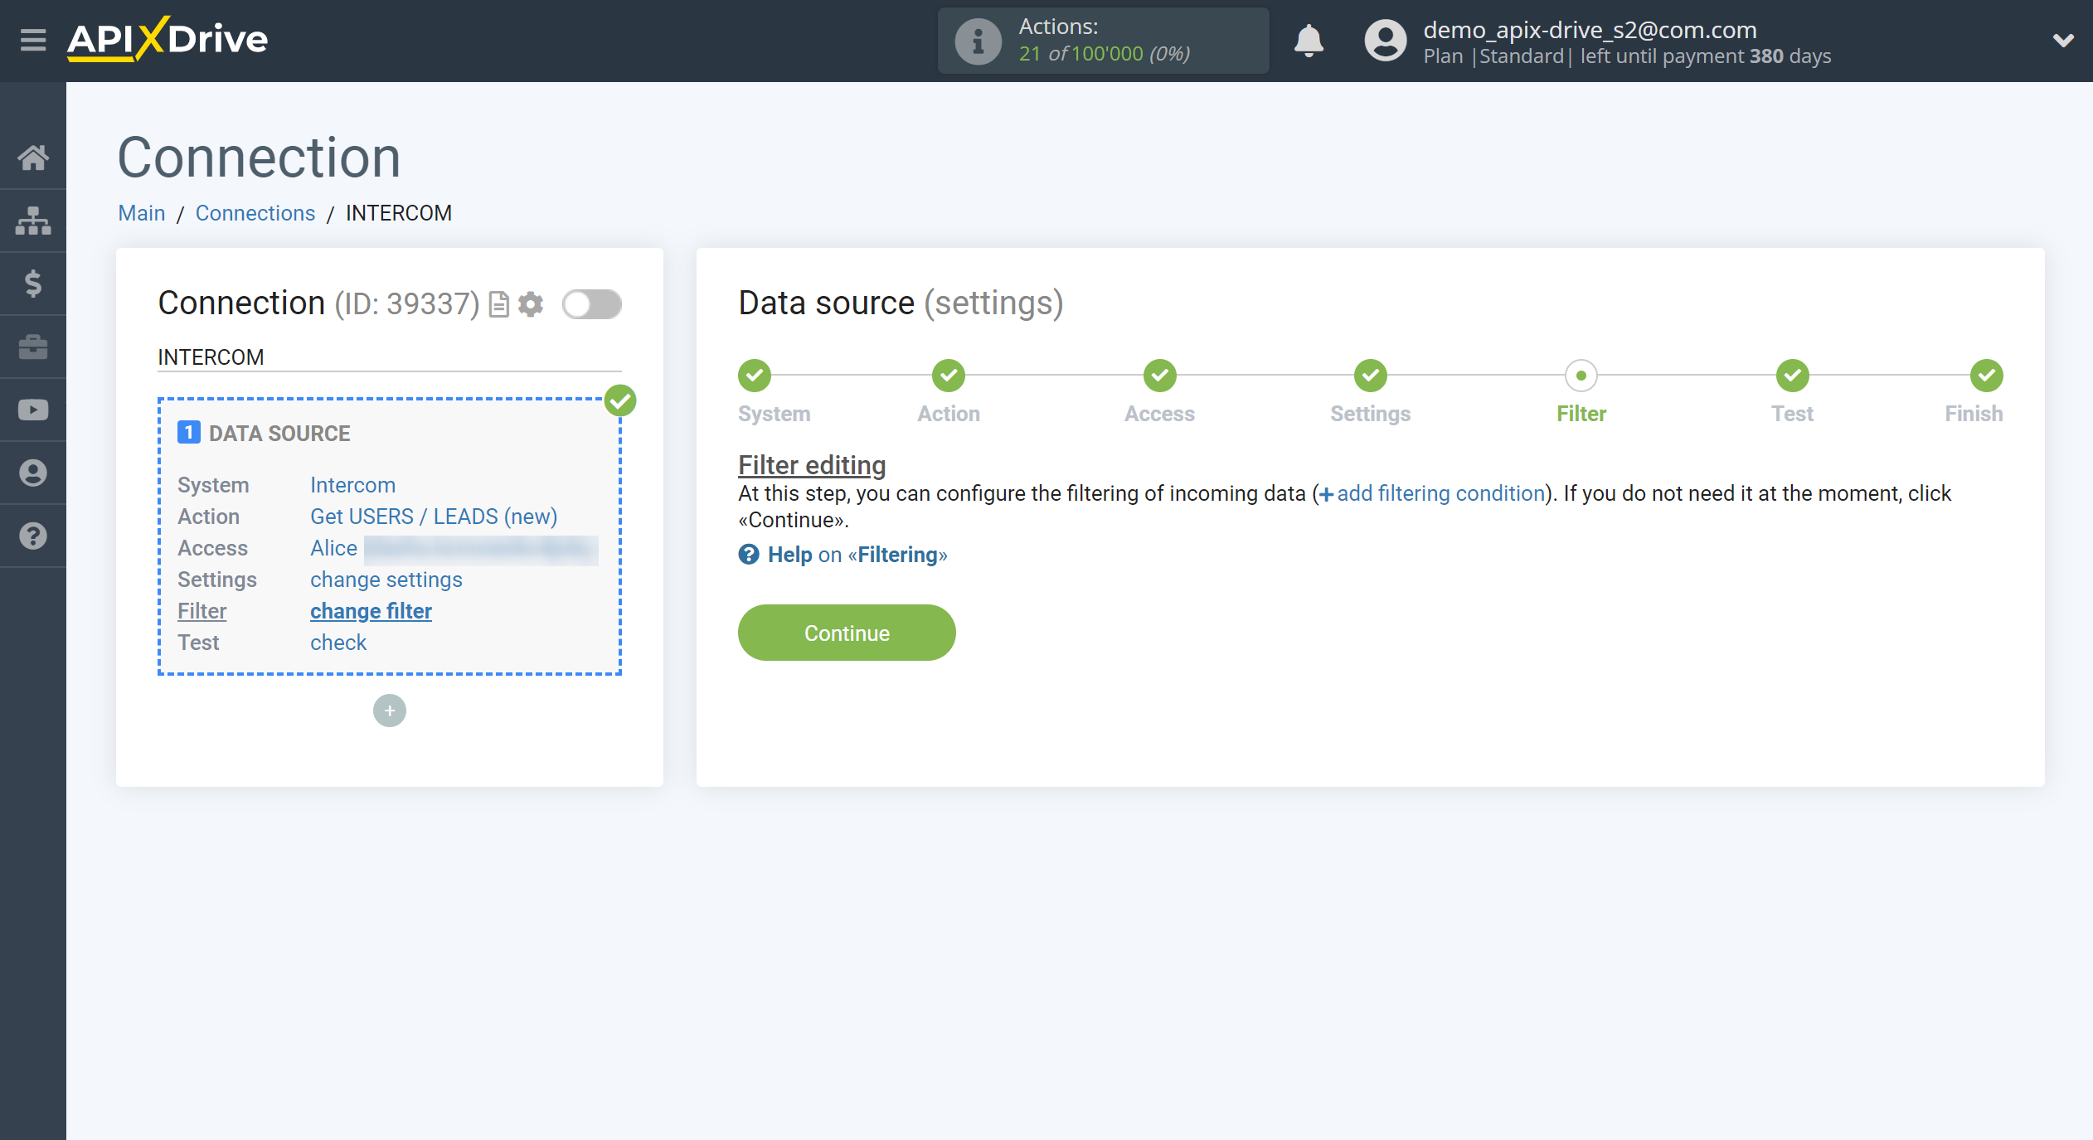Open profile icon in sidebar
Screen dimensions: 2093x1140
(33, 473)
